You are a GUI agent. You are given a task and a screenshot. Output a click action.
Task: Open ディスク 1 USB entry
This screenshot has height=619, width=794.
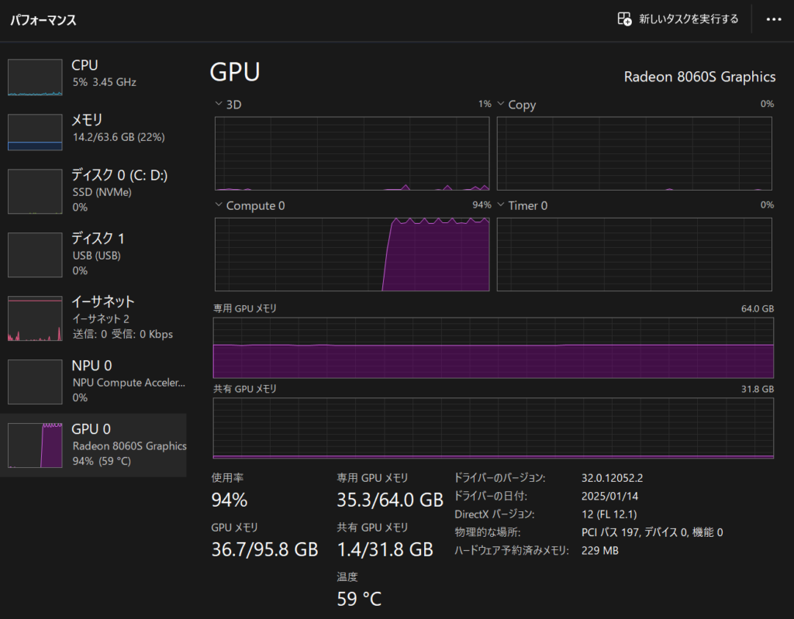click(x=93, y=255)
